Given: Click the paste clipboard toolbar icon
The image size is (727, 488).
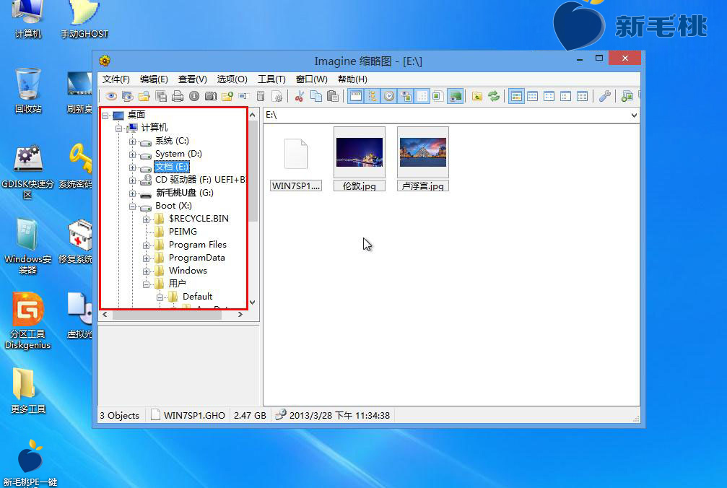Looking at the screenshot, I should [x=332, y=97].
